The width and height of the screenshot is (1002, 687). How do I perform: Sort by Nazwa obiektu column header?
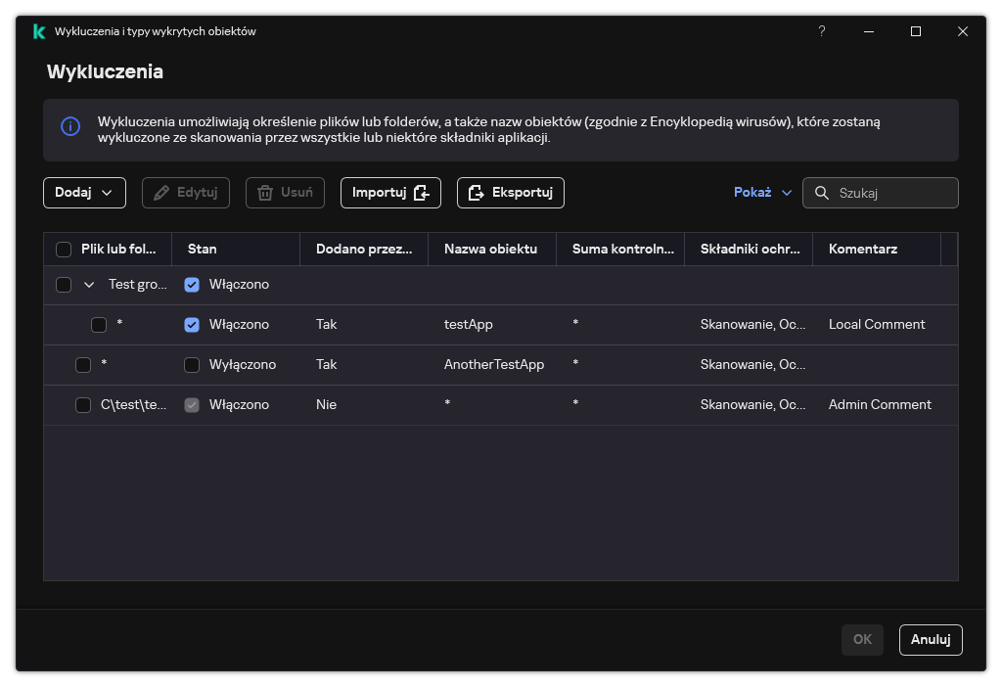click(x=490, y=250)
